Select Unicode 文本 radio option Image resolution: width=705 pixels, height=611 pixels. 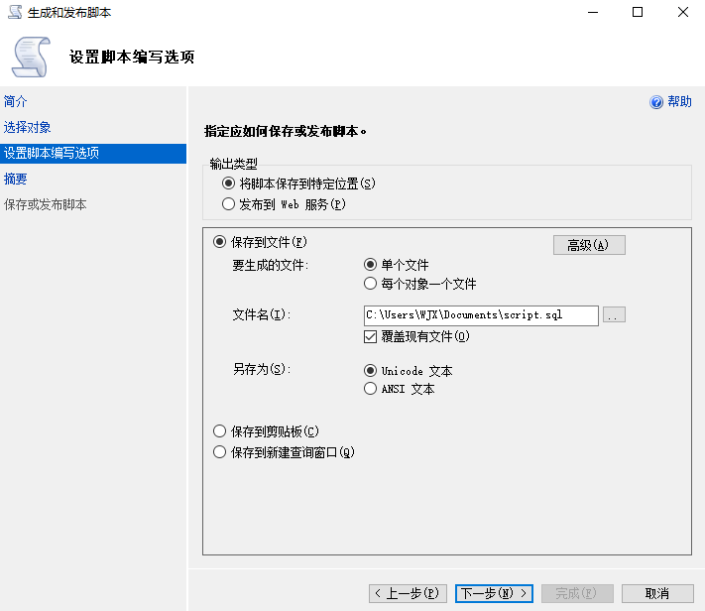(370, 371)
